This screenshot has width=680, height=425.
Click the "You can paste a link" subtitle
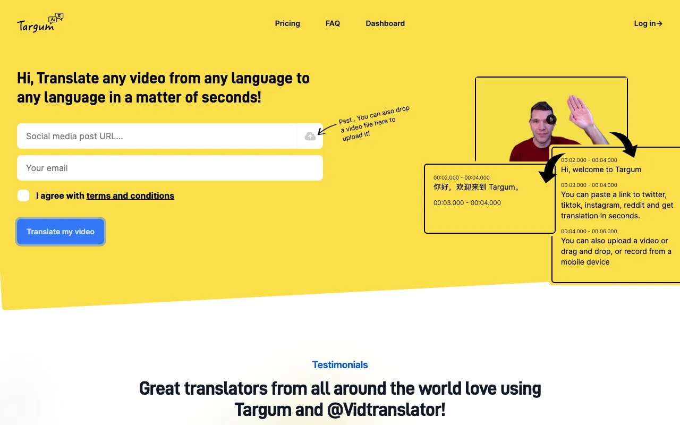click(x=617, y=205)
